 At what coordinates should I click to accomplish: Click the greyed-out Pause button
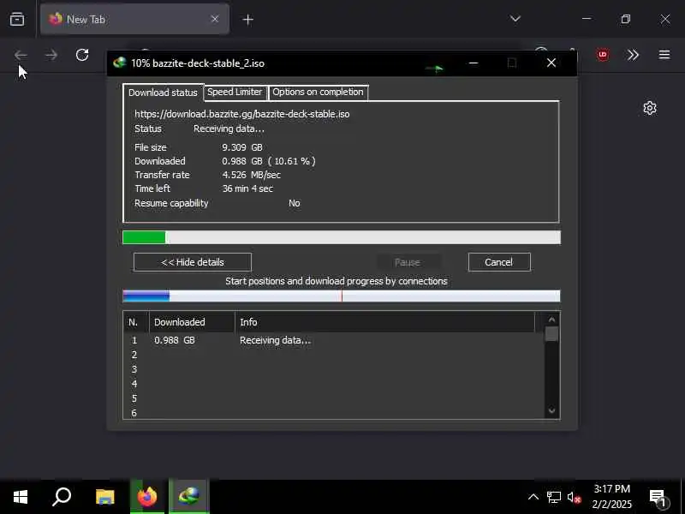tap(408, 262)
